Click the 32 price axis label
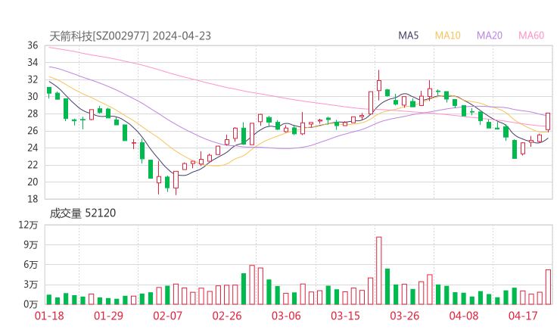The width and height of the screenshot is (560, 333). [x=33, y=79]
